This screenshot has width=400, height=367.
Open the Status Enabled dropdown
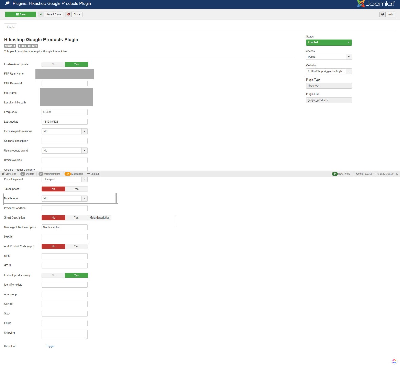(x=329, y=42)
